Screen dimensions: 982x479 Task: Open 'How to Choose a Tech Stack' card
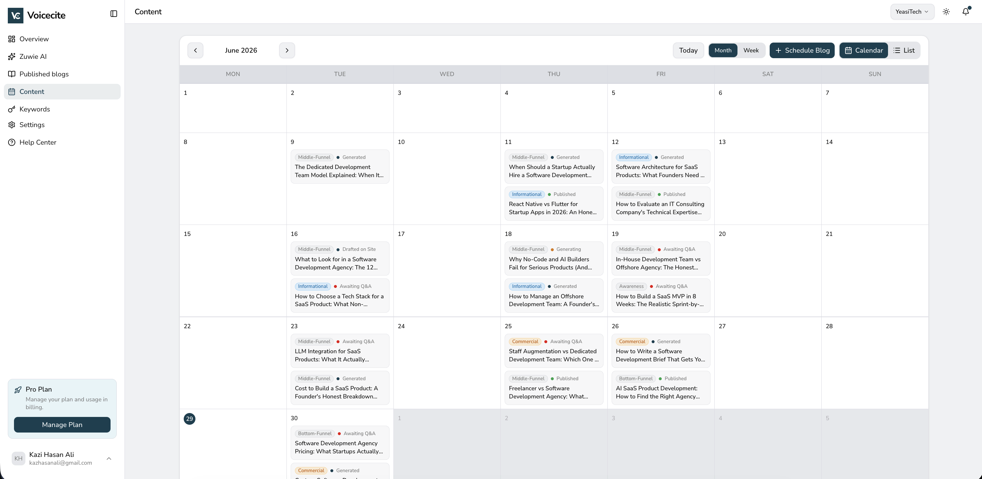pos(340,295)
